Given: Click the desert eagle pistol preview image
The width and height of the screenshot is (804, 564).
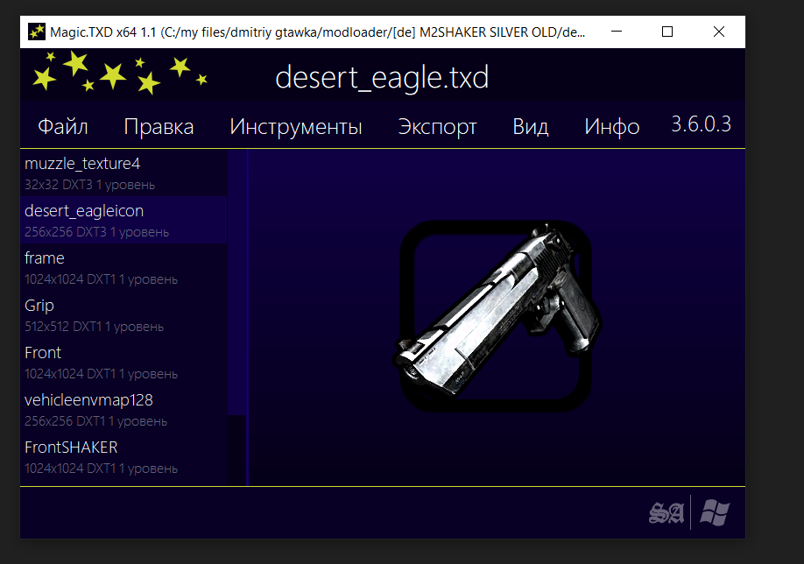Looking at the screenshot, I should pyautogui.click(x=495, y=315).
